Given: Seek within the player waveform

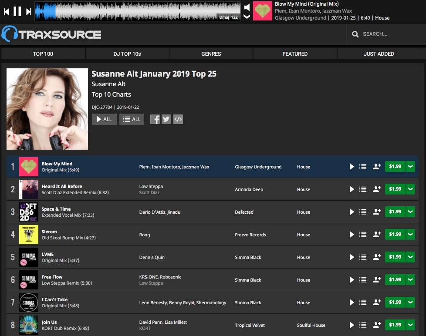Looking at the screenshot, I should [138, 11].
